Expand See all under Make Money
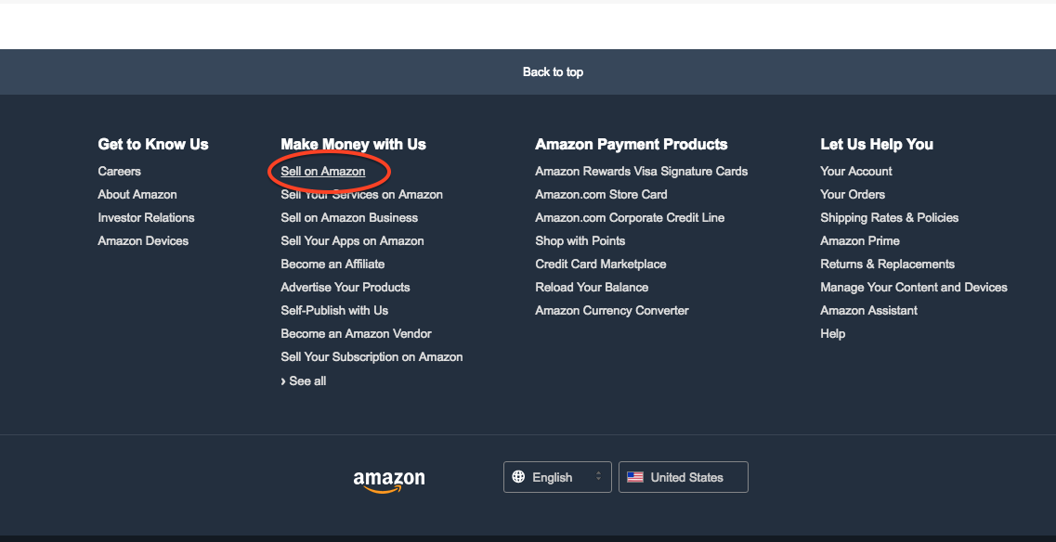Screen dimensions: 1056x542 coord(303,381)
